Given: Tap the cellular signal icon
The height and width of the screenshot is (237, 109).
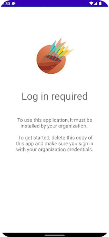Looking at the screenshot, I should point(96,3).
